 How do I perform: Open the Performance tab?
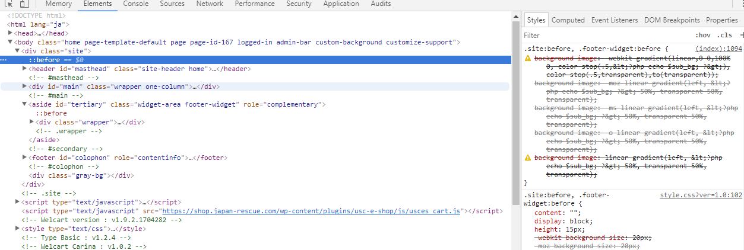255,4
